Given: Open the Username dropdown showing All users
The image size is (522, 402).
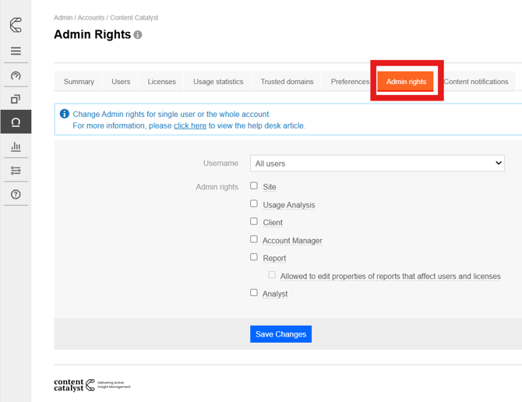Looking at the screenshot, I should point(378,164).
